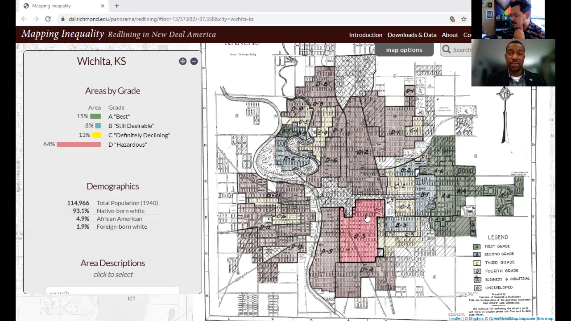The width and height of the screenshot is (571, 321).
Task: Click the top webcam video thumbnail
Action: [x=513, y=20]
